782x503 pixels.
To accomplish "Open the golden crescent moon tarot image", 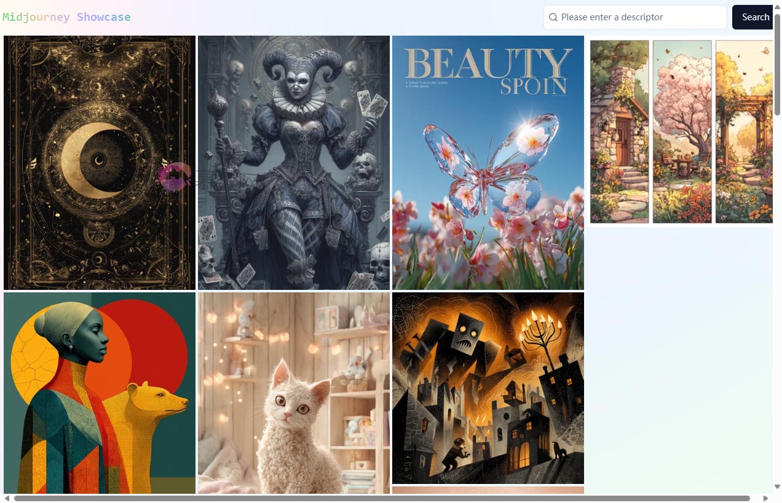I will tap(100, 163).
